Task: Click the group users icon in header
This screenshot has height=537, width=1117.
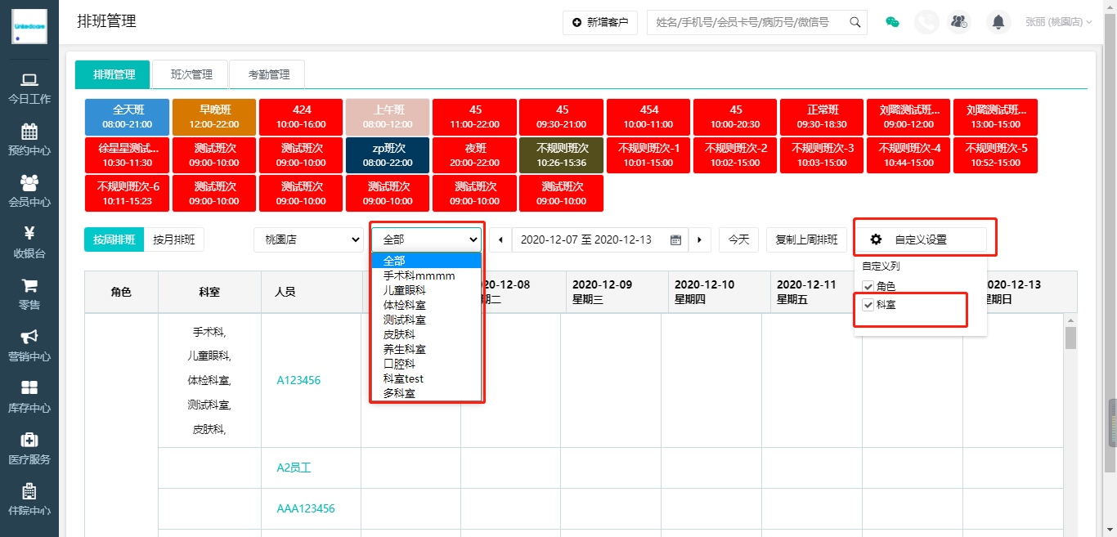Action: pyautogui.click(x=959, y=22)
